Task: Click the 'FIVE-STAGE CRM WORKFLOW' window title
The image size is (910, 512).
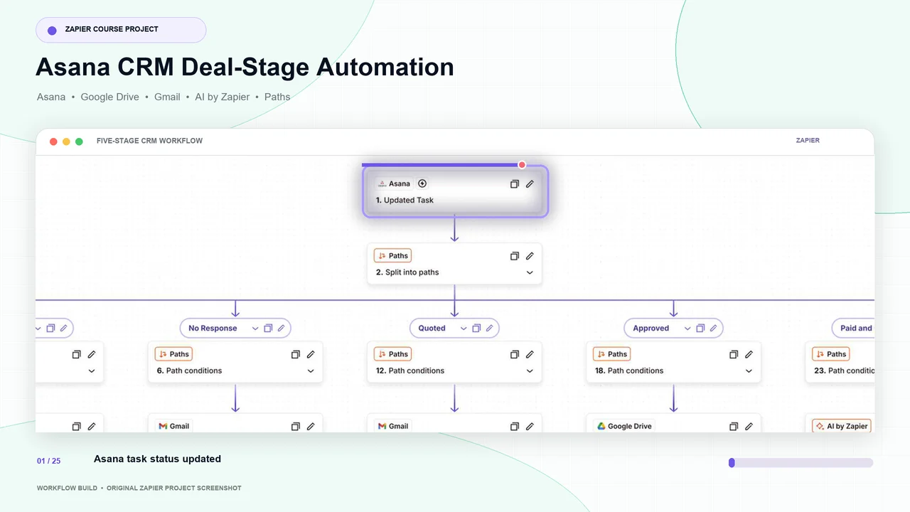Action: click(149, 141)
